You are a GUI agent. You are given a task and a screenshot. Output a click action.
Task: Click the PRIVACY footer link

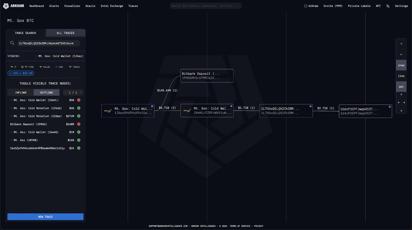point(259,226)
